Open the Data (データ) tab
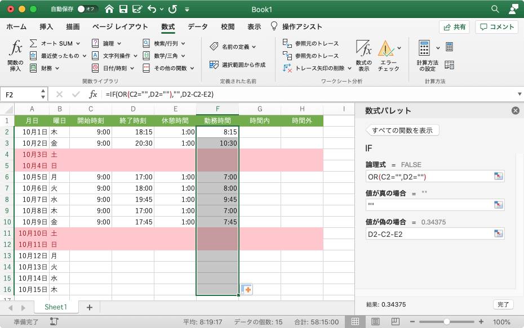 (198, 26)
